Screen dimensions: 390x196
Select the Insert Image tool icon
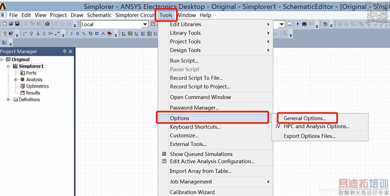pyautogui.click(x=110, y=34)
